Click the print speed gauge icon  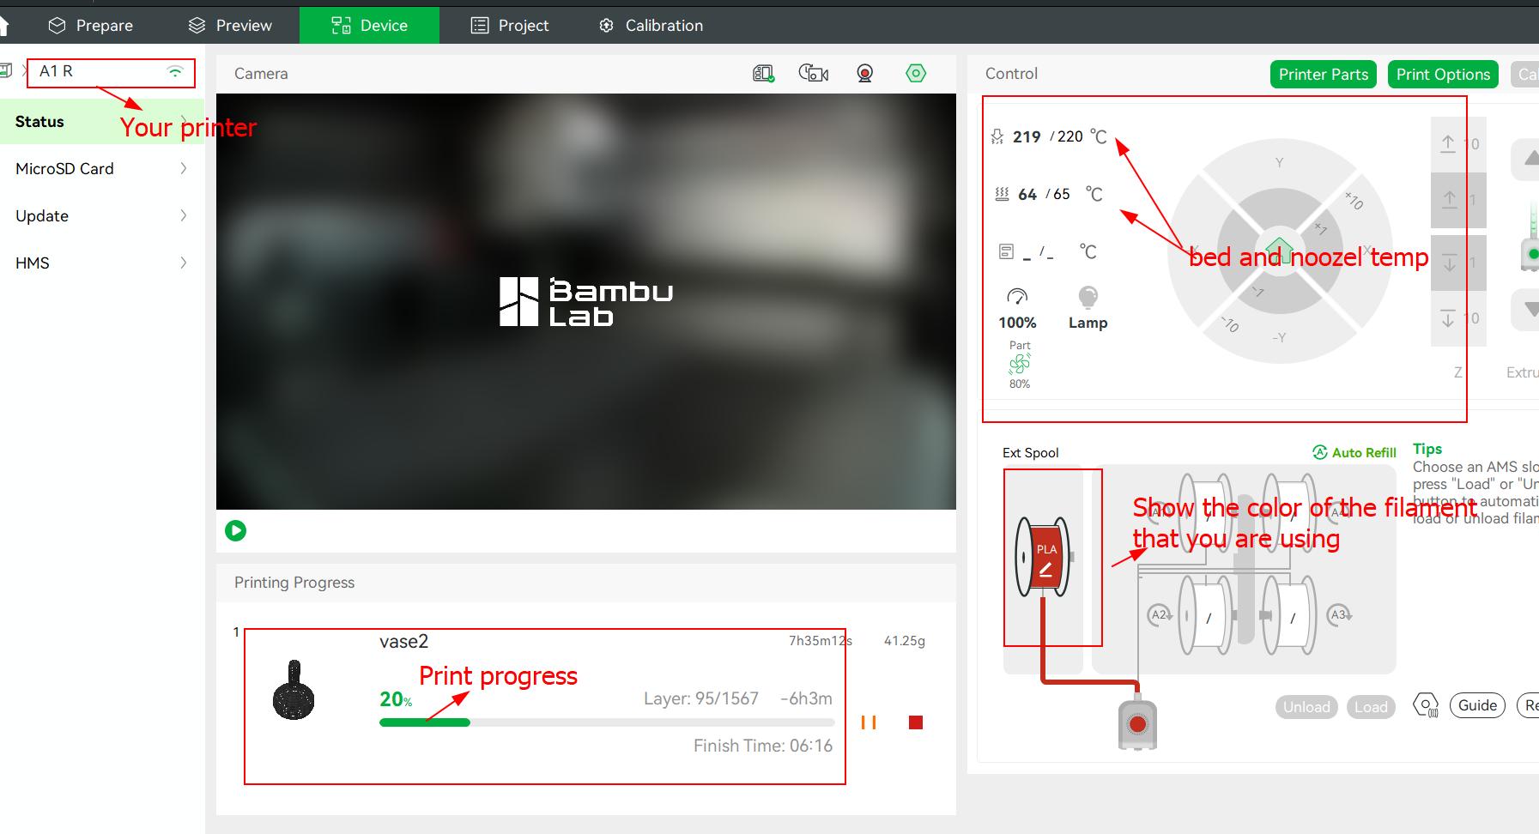(x=1017, y=297)
